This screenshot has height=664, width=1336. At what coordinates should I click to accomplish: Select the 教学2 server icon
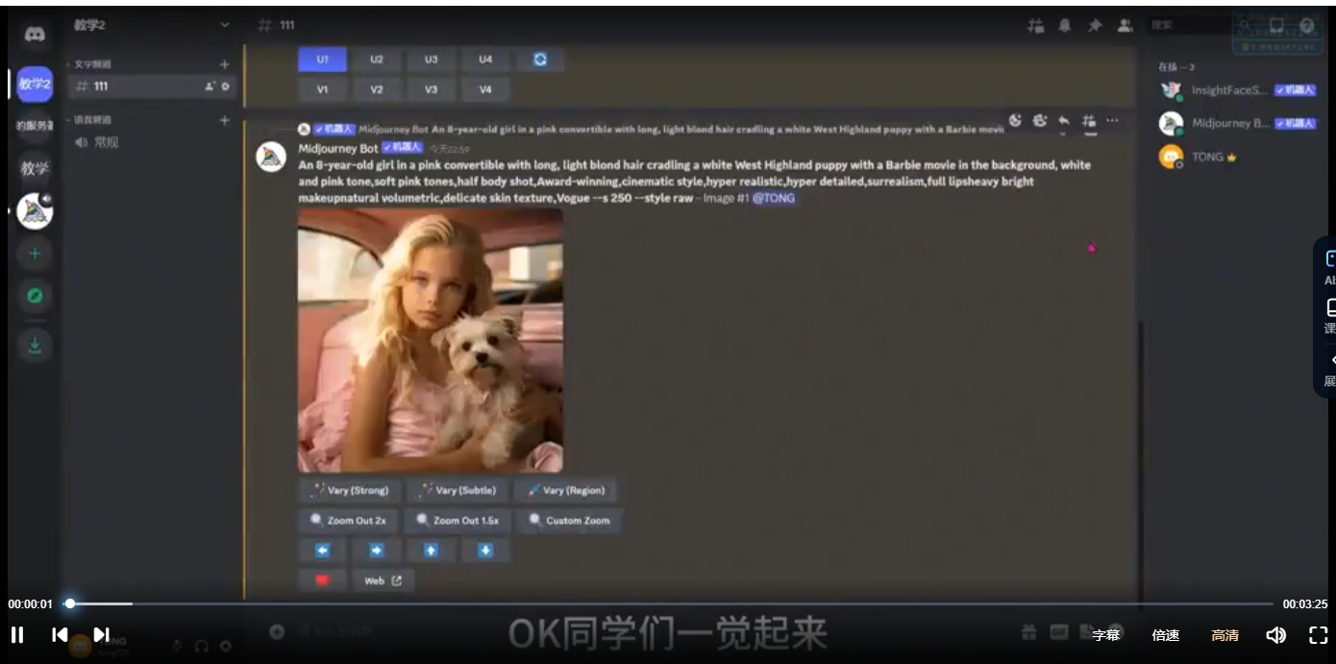point(35,85)
